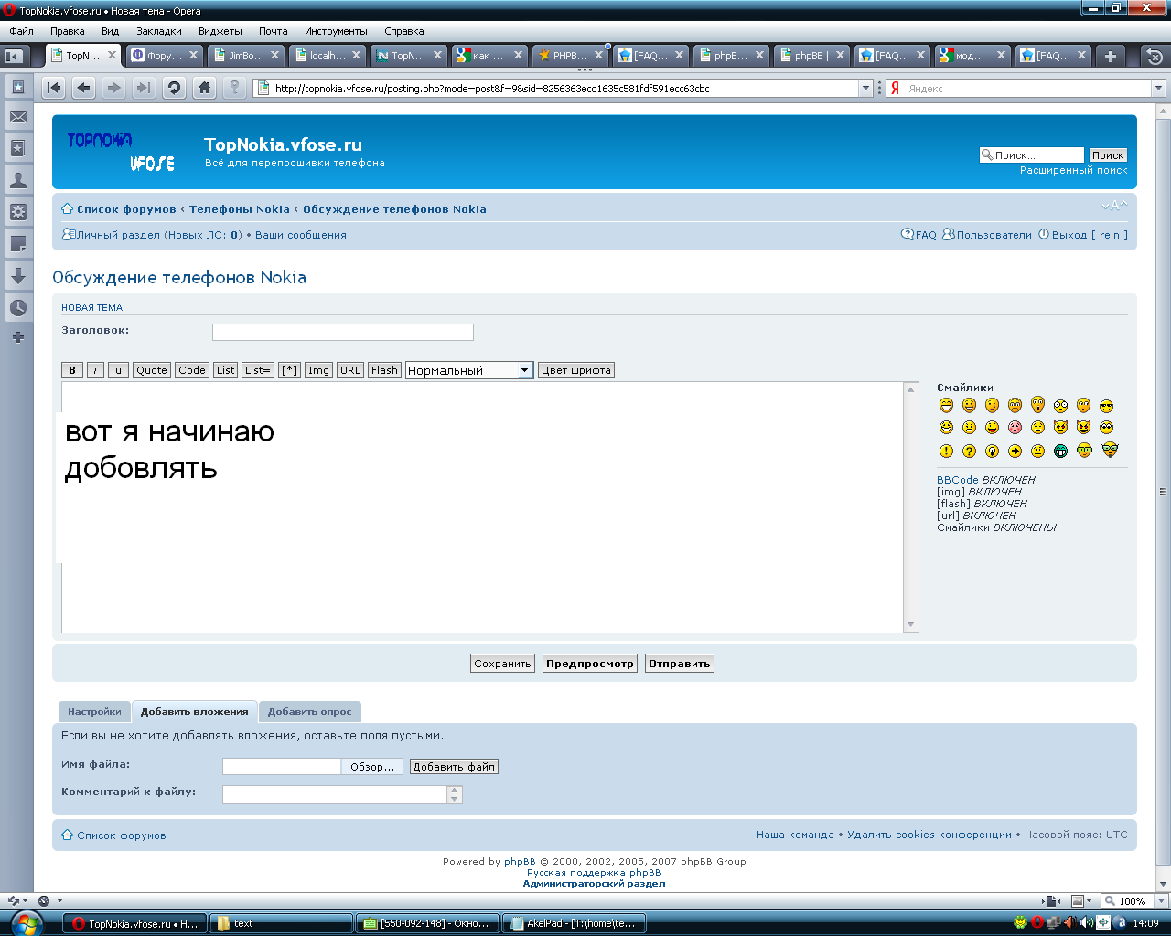Toggle the Opera side panel visibility

(x=14, y=56)
